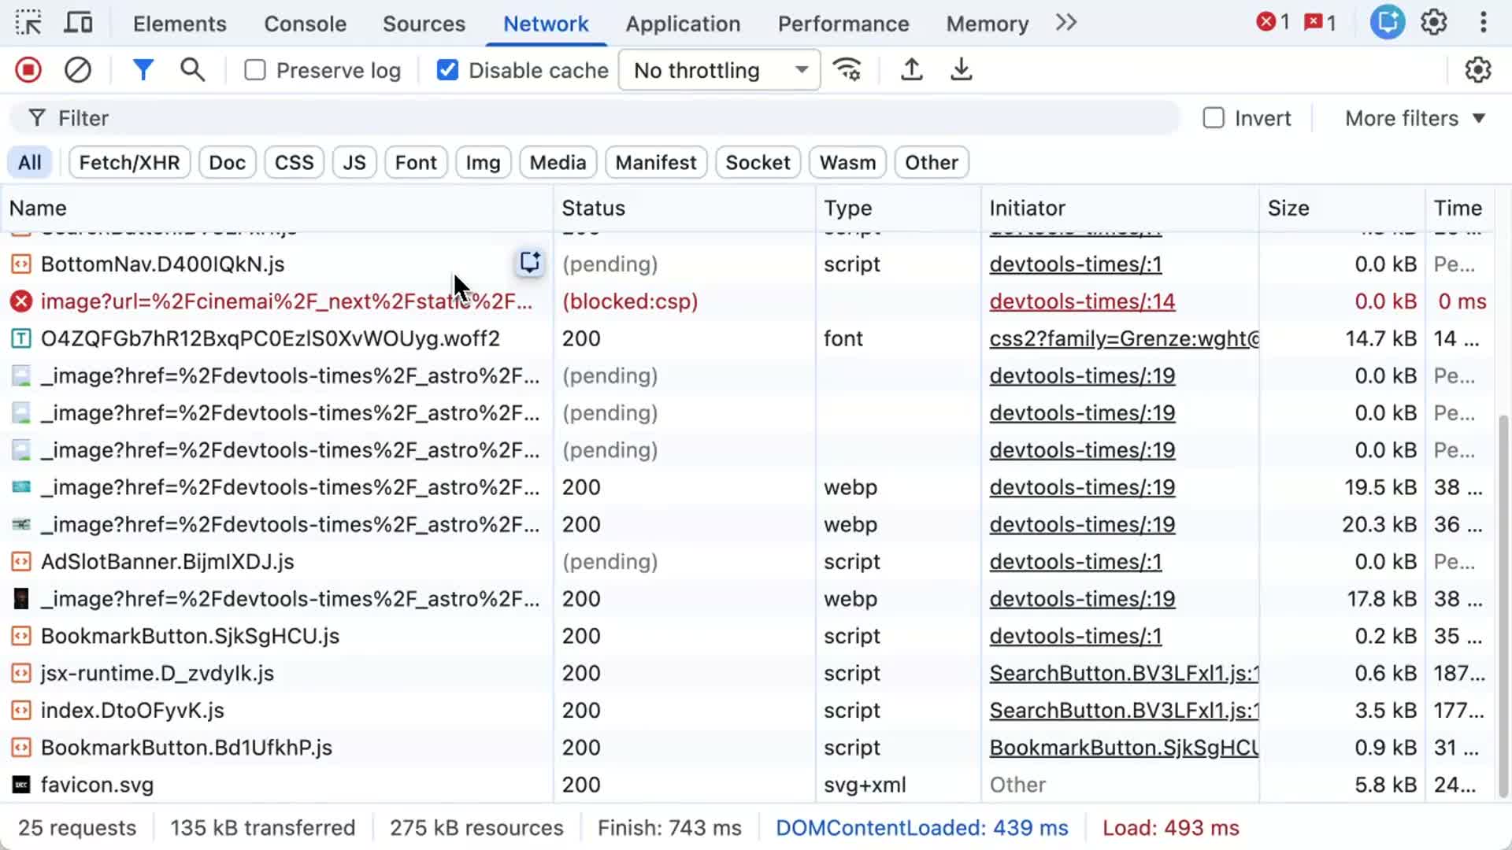Disable the cache checkbox

click(x=447, y=69)
